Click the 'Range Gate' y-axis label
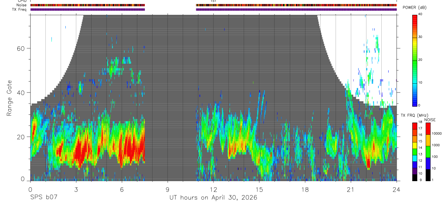 point(10,98)
